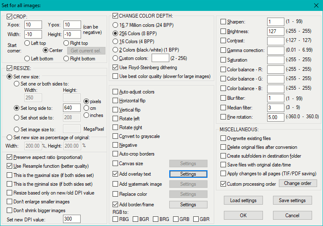The width and height of the screenshot is (323, 226).
Task: Click the Set new DPI value field
Action: pyautogui.click(x=71, y=219)
